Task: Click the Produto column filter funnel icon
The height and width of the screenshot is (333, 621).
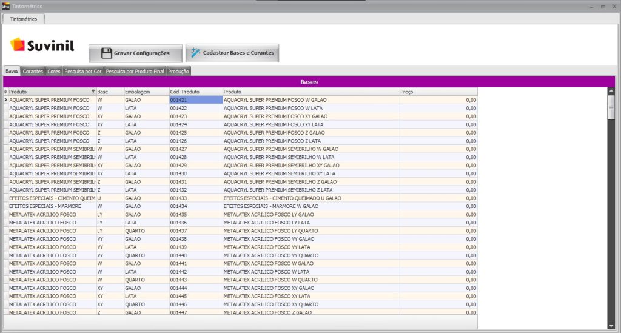Action: (93, 92)
